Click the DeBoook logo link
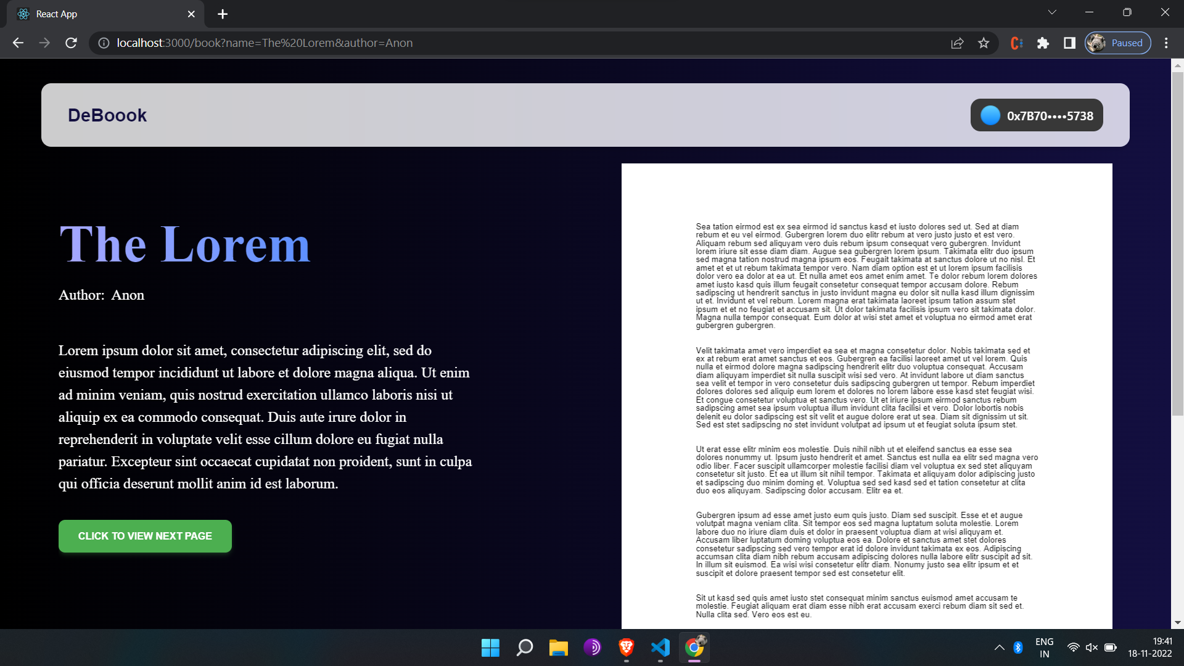1184x666 pixels. (x=107, y=115)
